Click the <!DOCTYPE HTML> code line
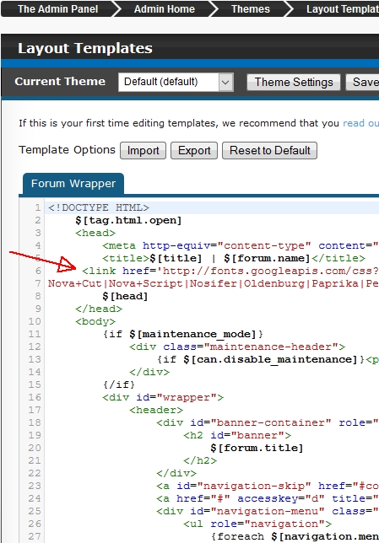This screenshot has height=543, width=379. [99, 207]
